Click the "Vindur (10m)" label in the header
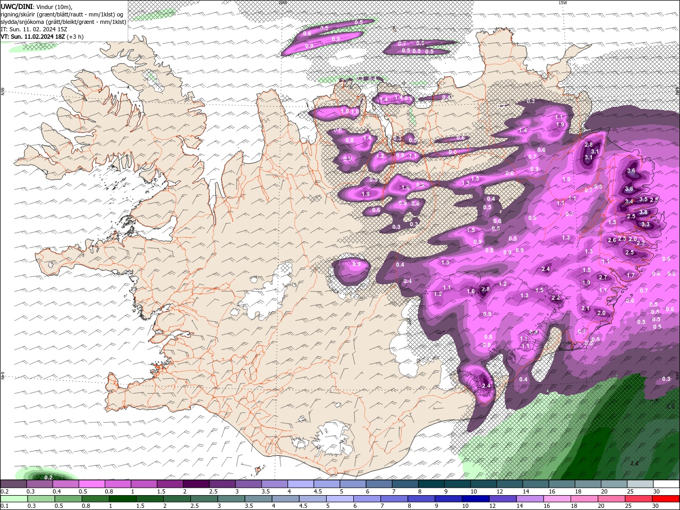 click(x=54, y=6)
